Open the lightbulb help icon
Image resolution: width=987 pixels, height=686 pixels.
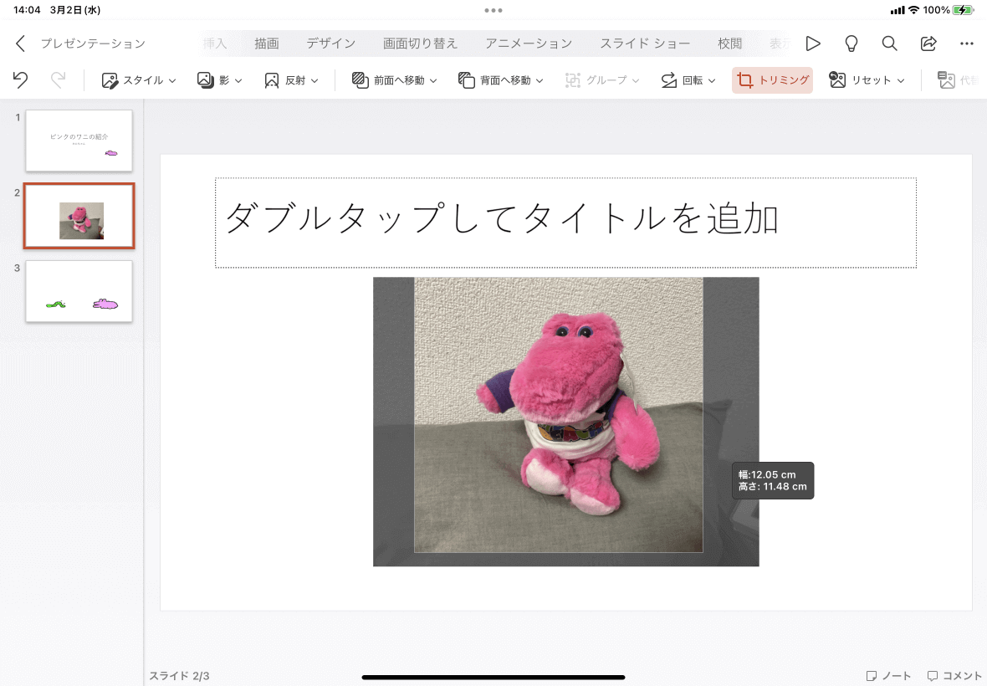point(851,44)
